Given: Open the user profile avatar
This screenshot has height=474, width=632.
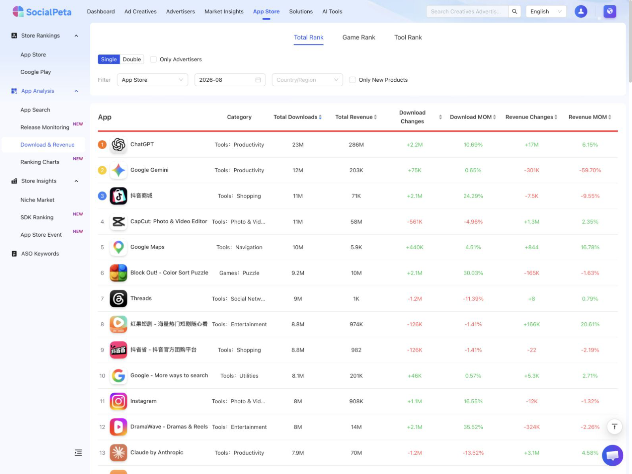Looking at the screenshot, I should 581,11.
